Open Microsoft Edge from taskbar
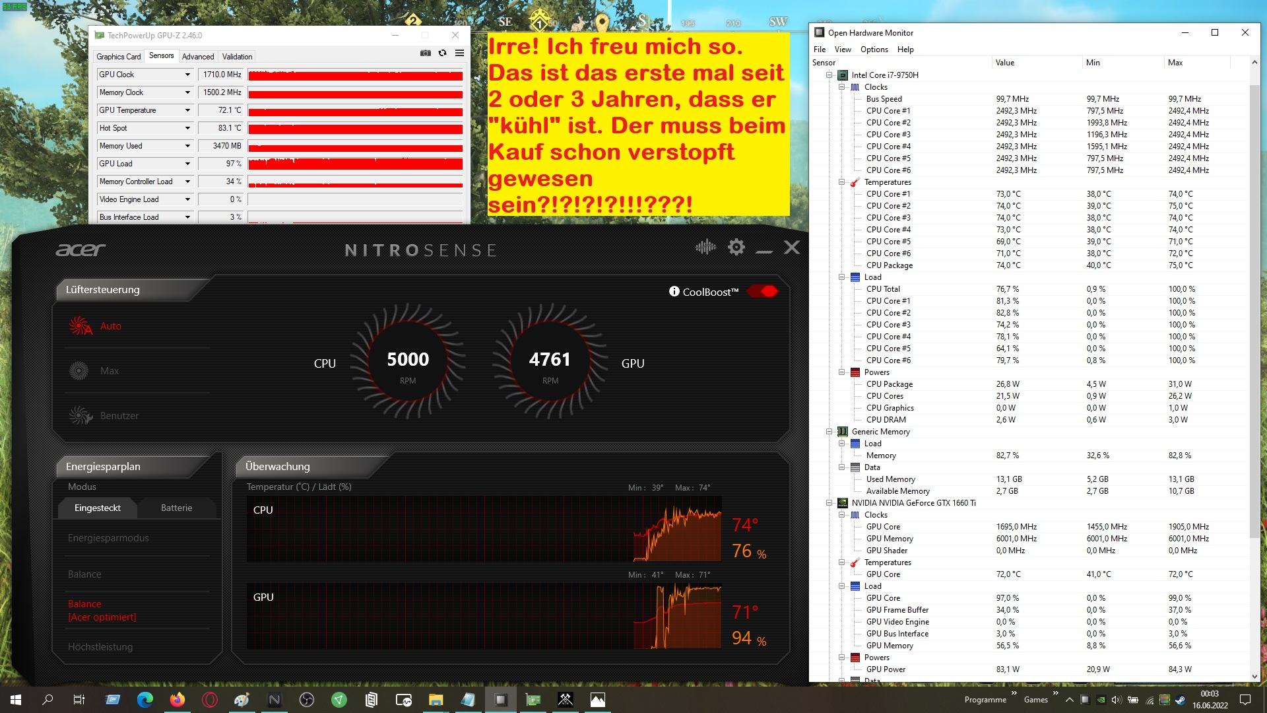1267x713 pixels. 145,700
